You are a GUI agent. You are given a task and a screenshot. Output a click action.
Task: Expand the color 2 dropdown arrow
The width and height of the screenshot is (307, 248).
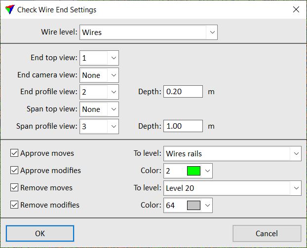point(207,171)
